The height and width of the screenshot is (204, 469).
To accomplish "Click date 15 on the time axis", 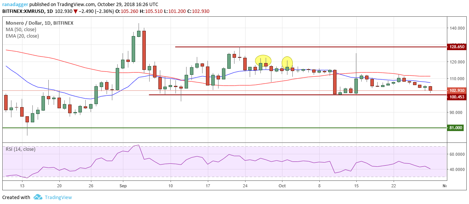I will [x=356, y=186].
